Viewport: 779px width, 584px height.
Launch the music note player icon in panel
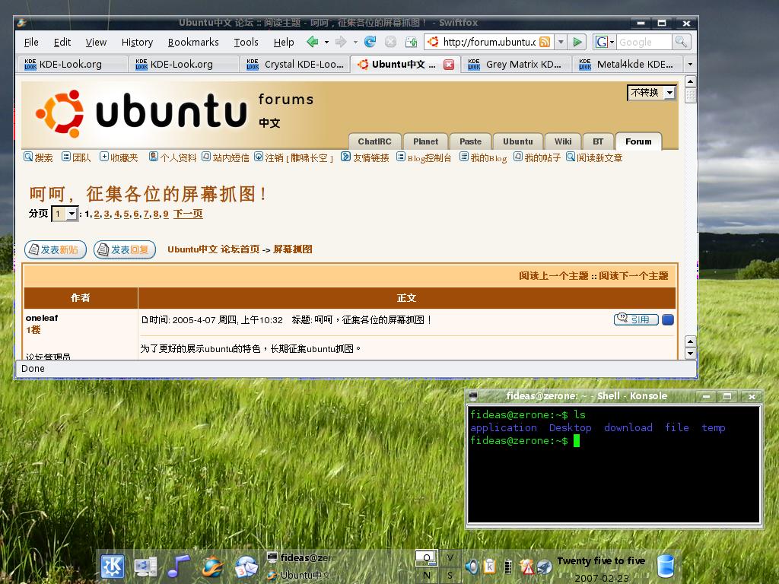tap(178, 566)
